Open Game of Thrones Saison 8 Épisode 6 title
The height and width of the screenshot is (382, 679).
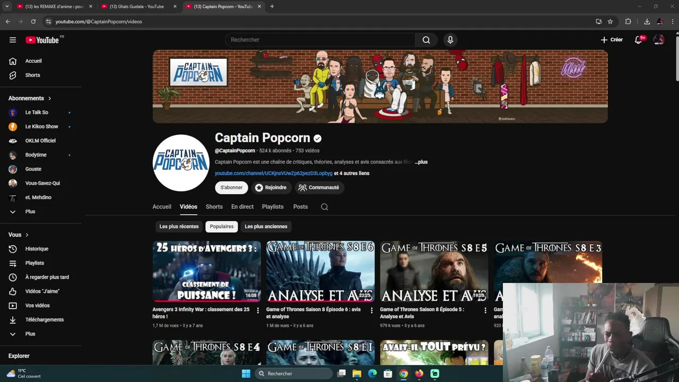tap(313, 313)
